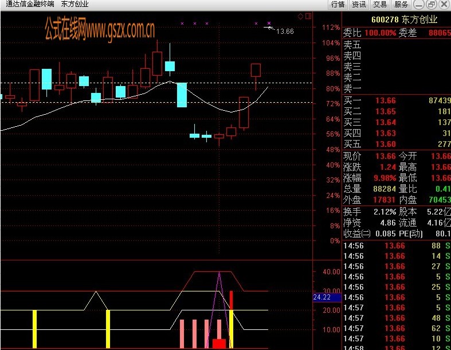The width and height of the screenshot is (451, 350).
Task: Select the 买三 price 13.64
Action: (386, 122)
